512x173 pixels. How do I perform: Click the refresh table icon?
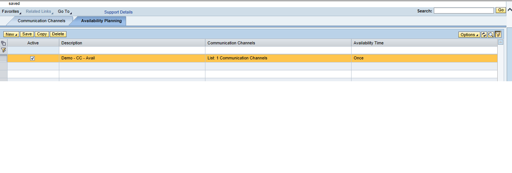click(484, 35)
